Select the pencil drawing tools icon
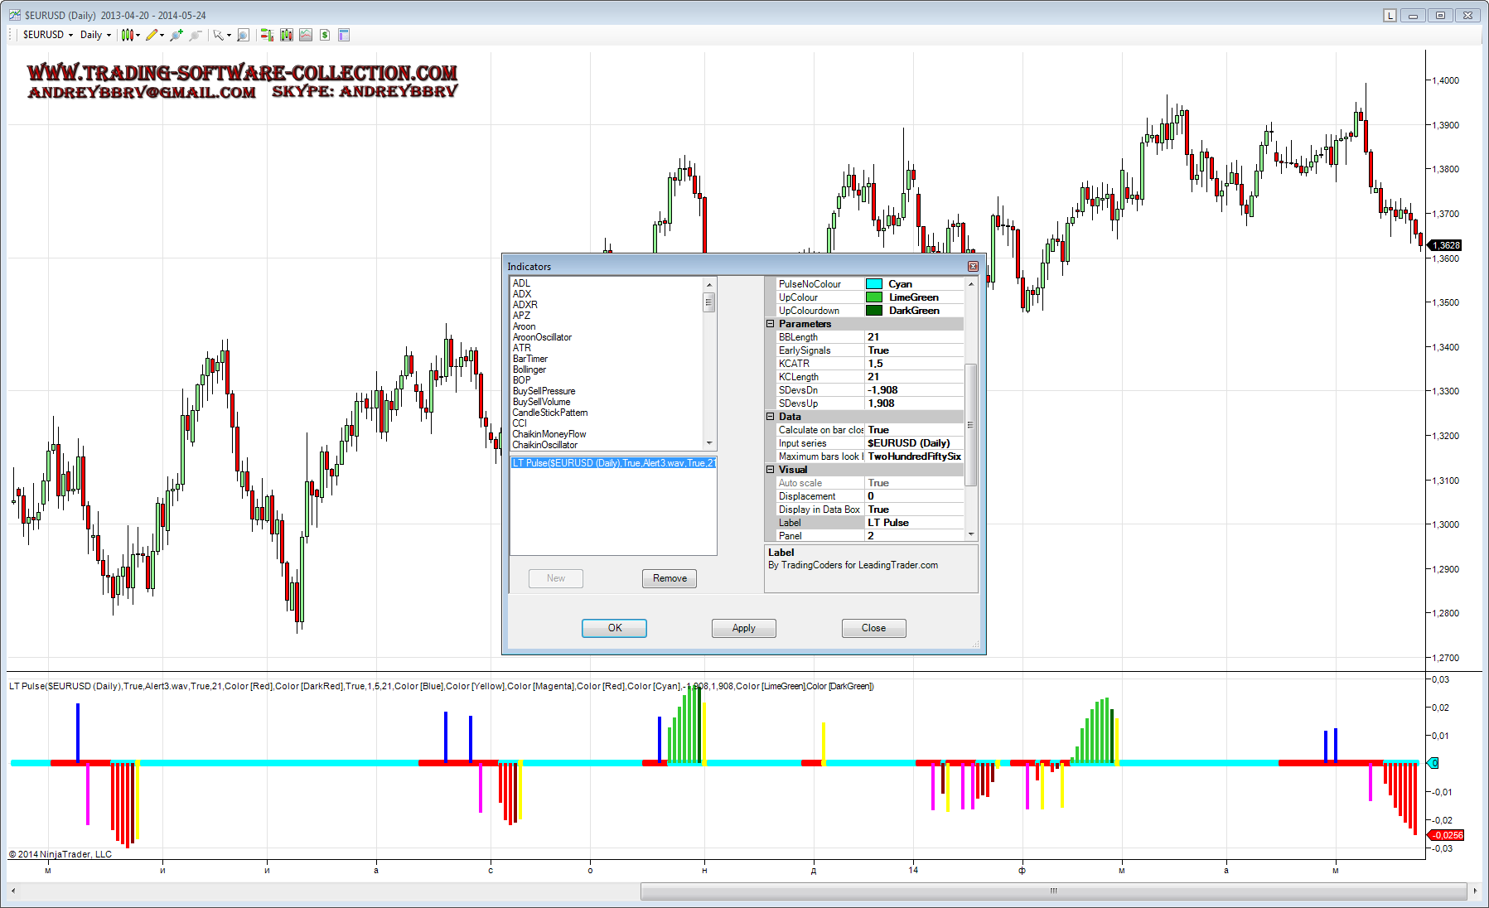The width and height of the screenshot is (1489, 908). [151, 35]
